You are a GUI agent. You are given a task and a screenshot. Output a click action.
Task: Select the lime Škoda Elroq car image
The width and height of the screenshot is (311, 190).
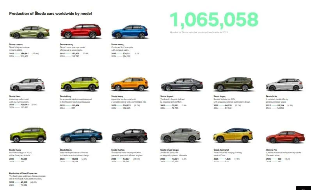pyautogui.click(x=80, y=84)
